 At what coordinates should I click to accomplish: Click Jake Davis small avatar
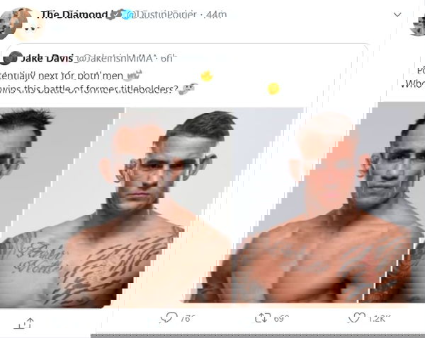11,58
